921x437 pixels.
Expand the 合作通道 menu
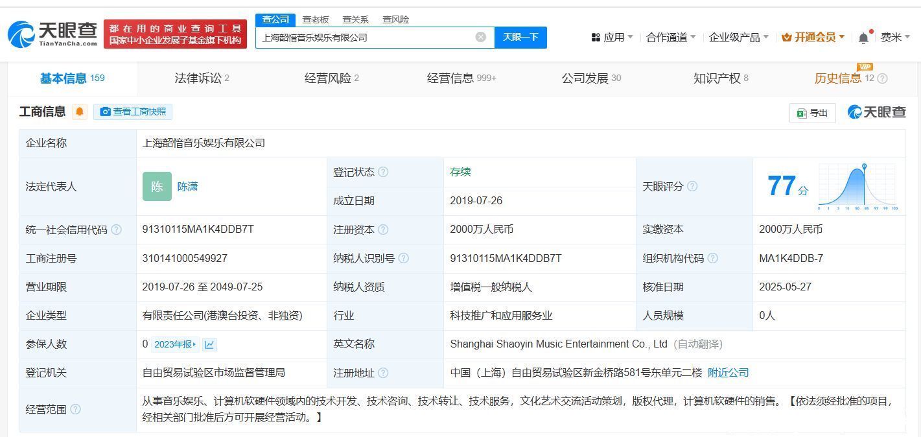point(671,38)
